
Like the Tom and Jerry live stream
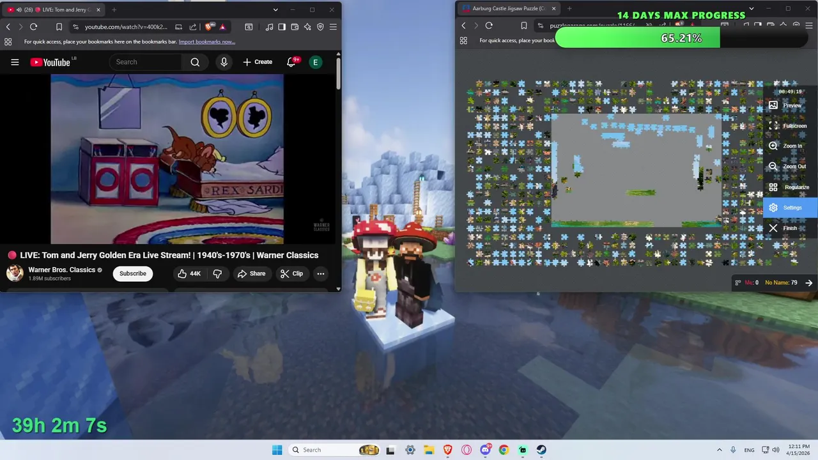coord(189,273)
